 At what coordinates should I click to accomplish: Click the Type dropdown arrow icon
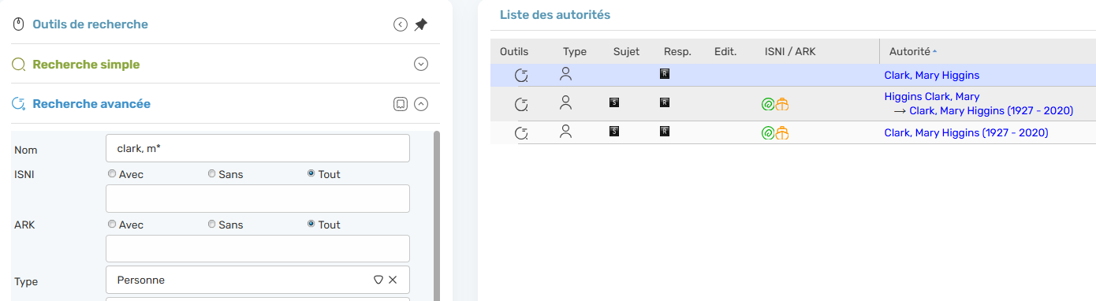(378, 280)
